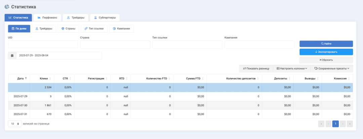Click the Экспортировать button
This screenshot has height=139, width=363.
[326, 52]
